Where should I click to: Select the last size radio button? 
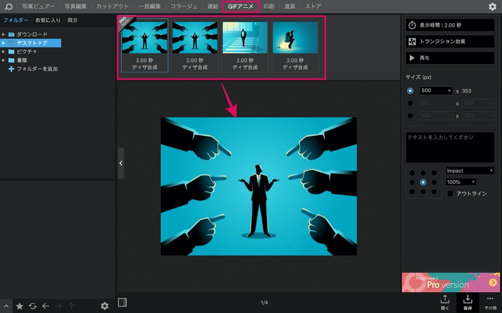(x=410, y=116)
